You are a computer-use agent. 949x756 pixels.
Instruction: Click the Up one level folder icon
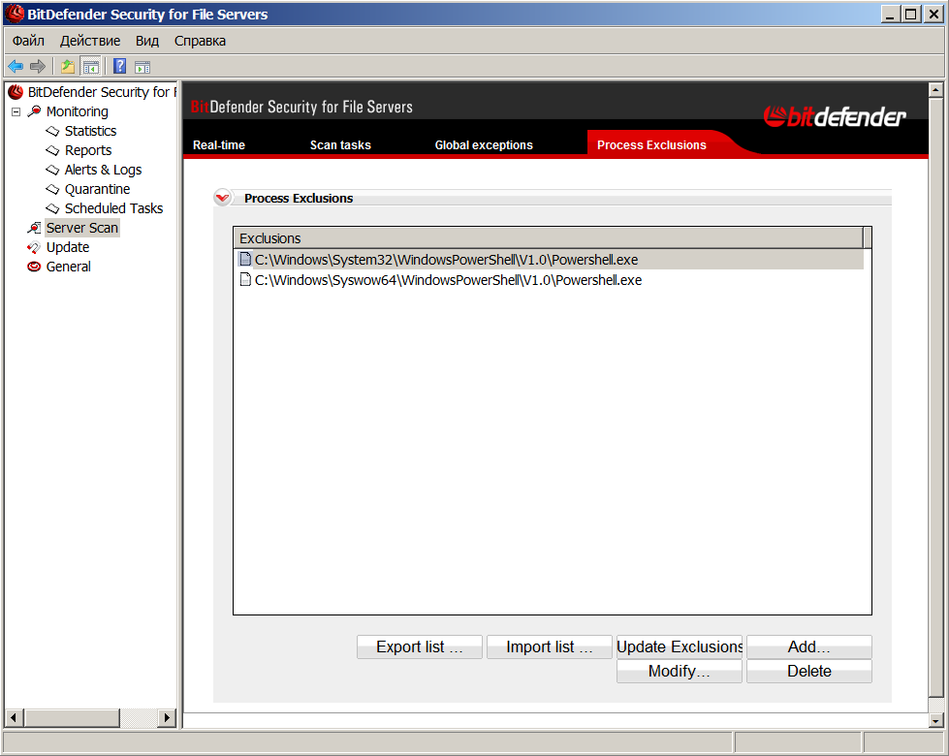68,67
